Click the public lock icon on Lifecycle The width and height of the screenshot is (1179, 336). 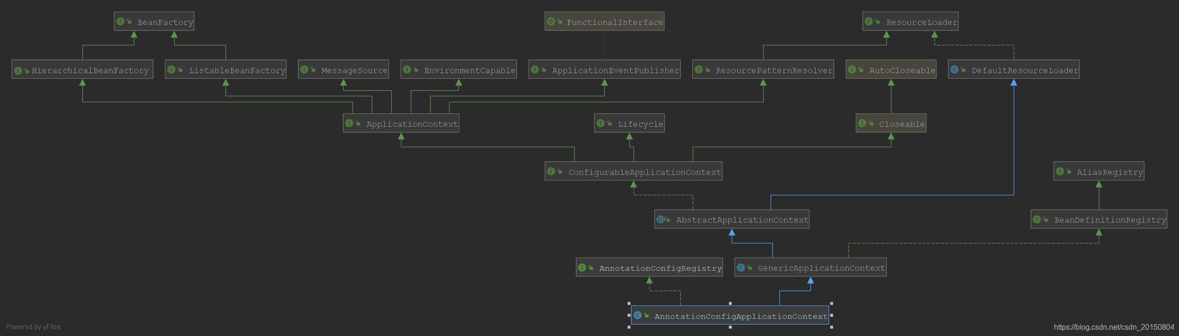[609, 124]
